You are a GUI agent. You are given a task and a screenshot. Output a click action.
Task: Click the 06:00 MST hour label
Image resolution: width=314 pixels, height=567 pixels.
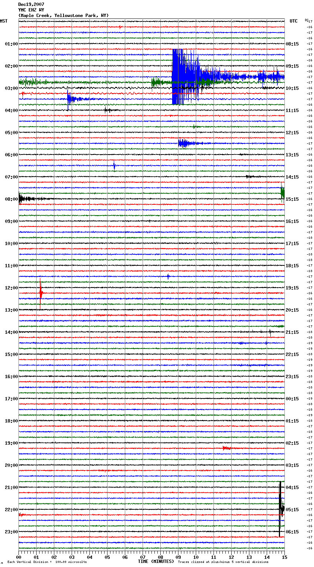pos(11,155)
